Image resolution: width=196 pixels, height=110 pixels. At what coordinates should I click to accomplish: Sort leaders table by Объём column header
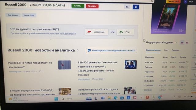(x=183, y=57)
